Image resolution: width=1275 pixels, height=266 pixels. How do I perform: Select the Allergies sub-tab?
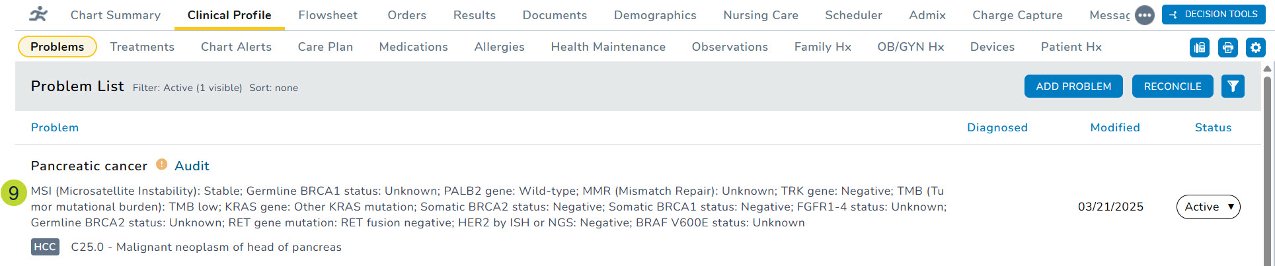click(499, 47)
